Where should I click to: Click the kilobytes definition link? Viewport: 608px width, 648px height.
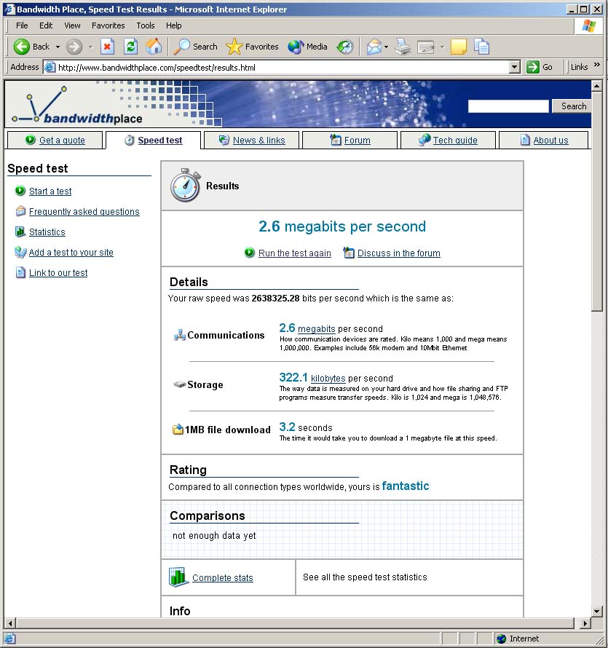pyautogui.click(x=328, y=378)
